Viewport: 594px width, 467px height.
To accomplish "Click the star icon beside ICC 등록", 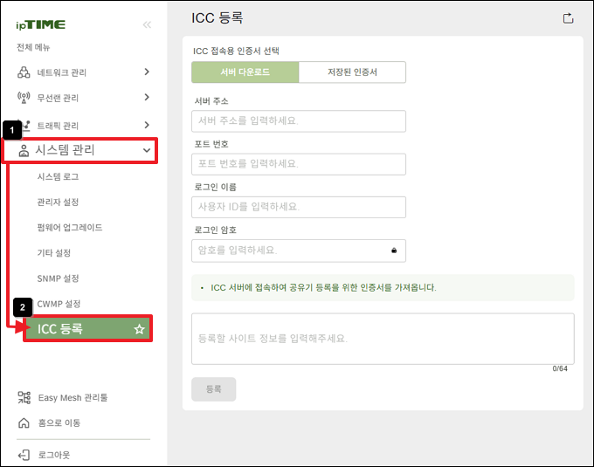I will tap(138, 329).
